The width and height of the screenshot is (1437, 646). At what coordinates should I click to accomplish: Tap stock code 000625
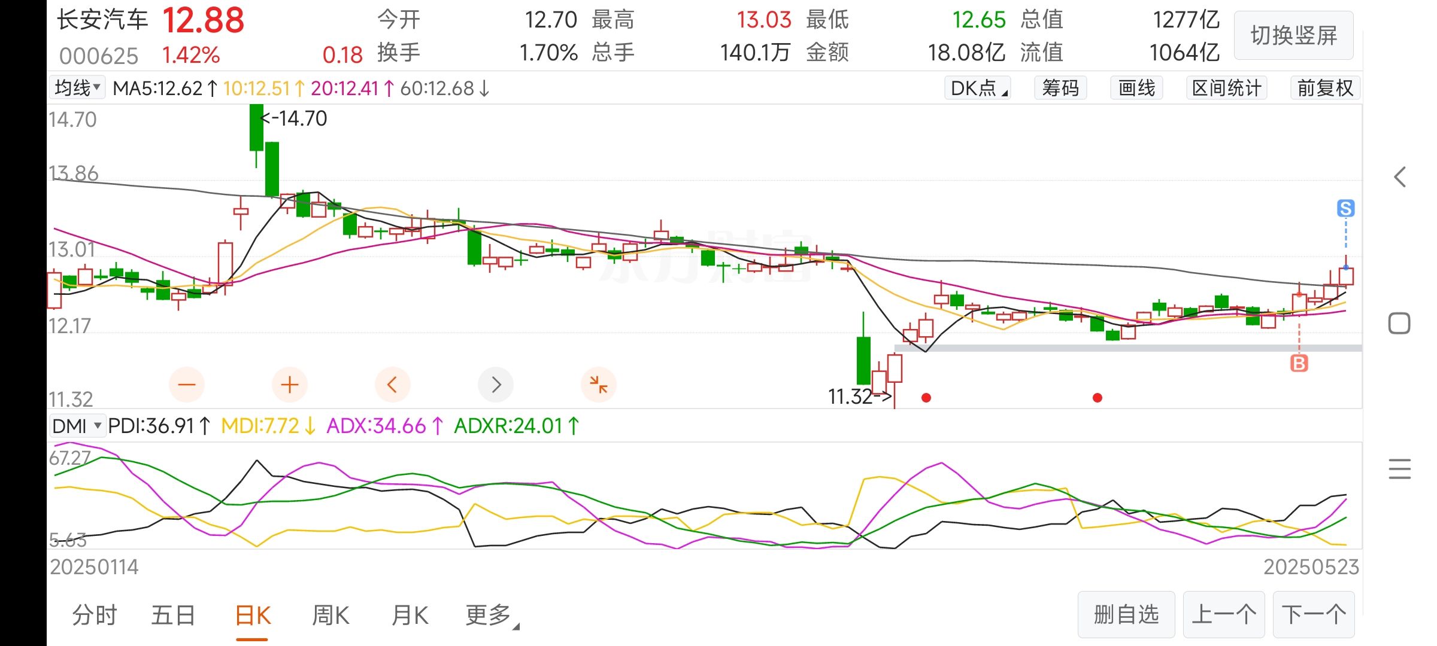click(x=99, y=56)
